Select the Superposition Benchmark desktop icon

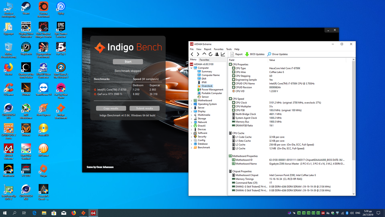pyautogui.click(x=43, y=50)
